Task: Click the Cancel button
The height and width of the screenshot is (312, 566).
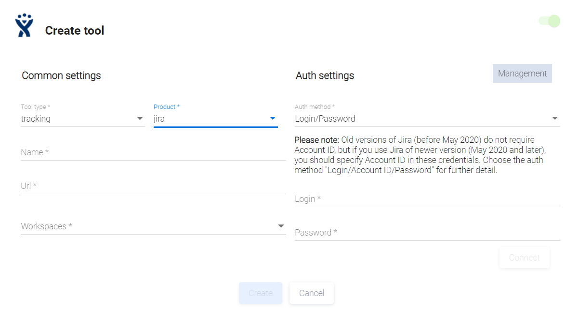Action: tap(311, 293)
